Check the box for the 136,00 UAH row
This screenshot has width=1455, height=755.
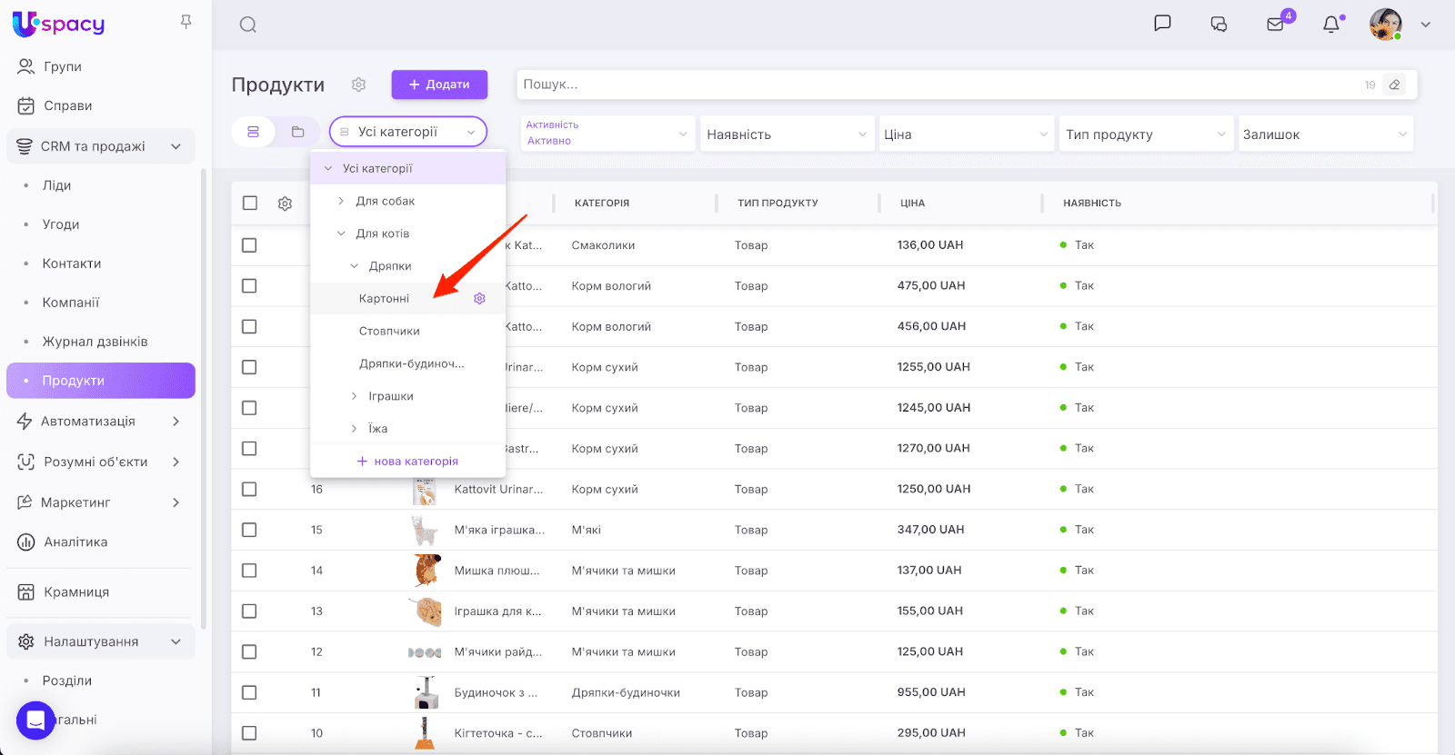tap(249, 245)
